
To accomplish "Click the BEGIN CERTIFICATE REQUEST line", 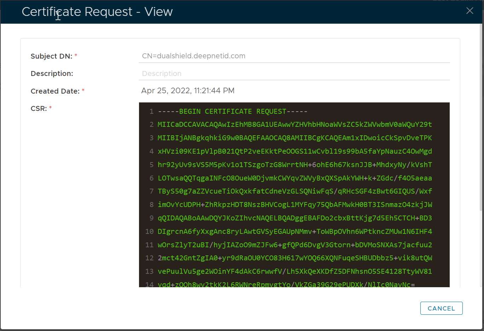I will 232,112.
